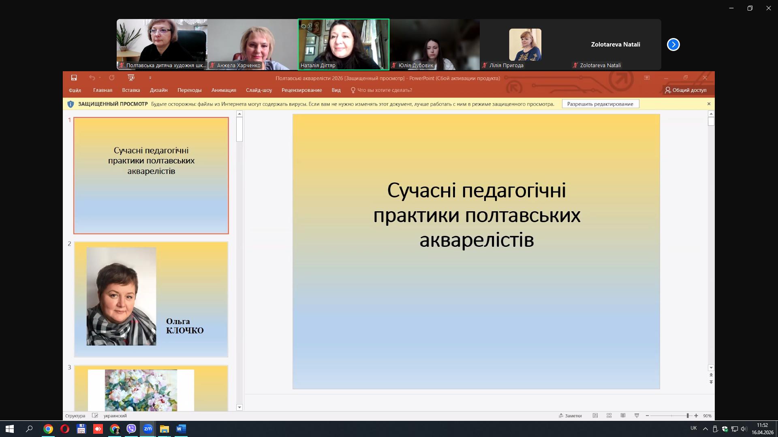
Task: Open Word from the Windows taskbar
Action: pos(181,429)
